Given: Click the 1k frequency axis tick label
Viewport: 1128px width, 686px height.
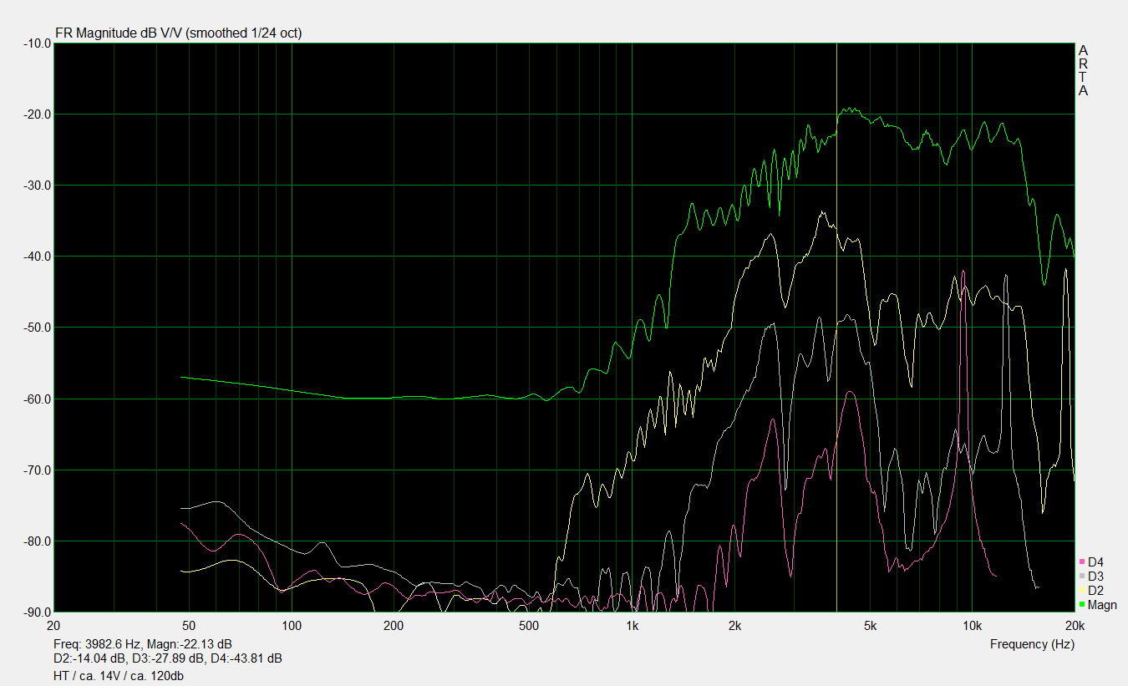Looking at the screenshot, I should point(632,626).
